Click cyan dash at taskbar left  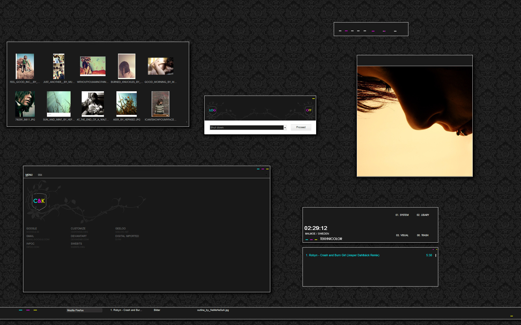21,310
